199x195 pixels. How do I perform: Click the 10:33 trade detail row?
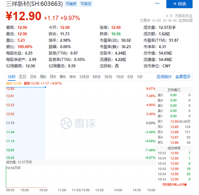pos(174,153)
